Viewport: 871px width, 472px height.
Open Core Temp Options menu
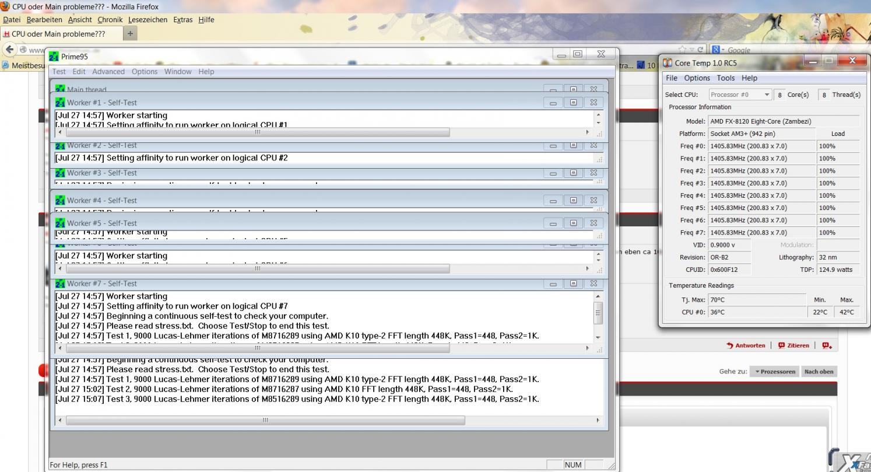coord(697,78)
